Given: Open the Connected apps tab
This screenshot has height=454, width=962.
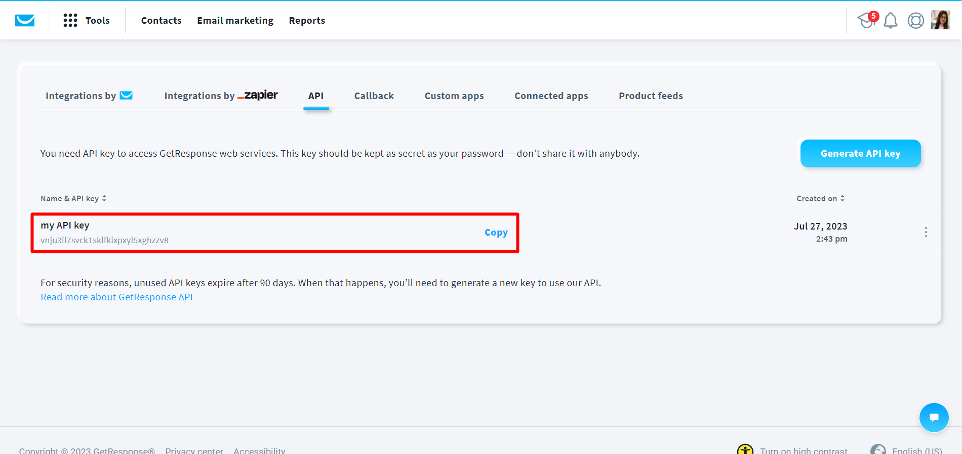Looking at the screenshot, I should pyautogui.click(x=551, y=96).
